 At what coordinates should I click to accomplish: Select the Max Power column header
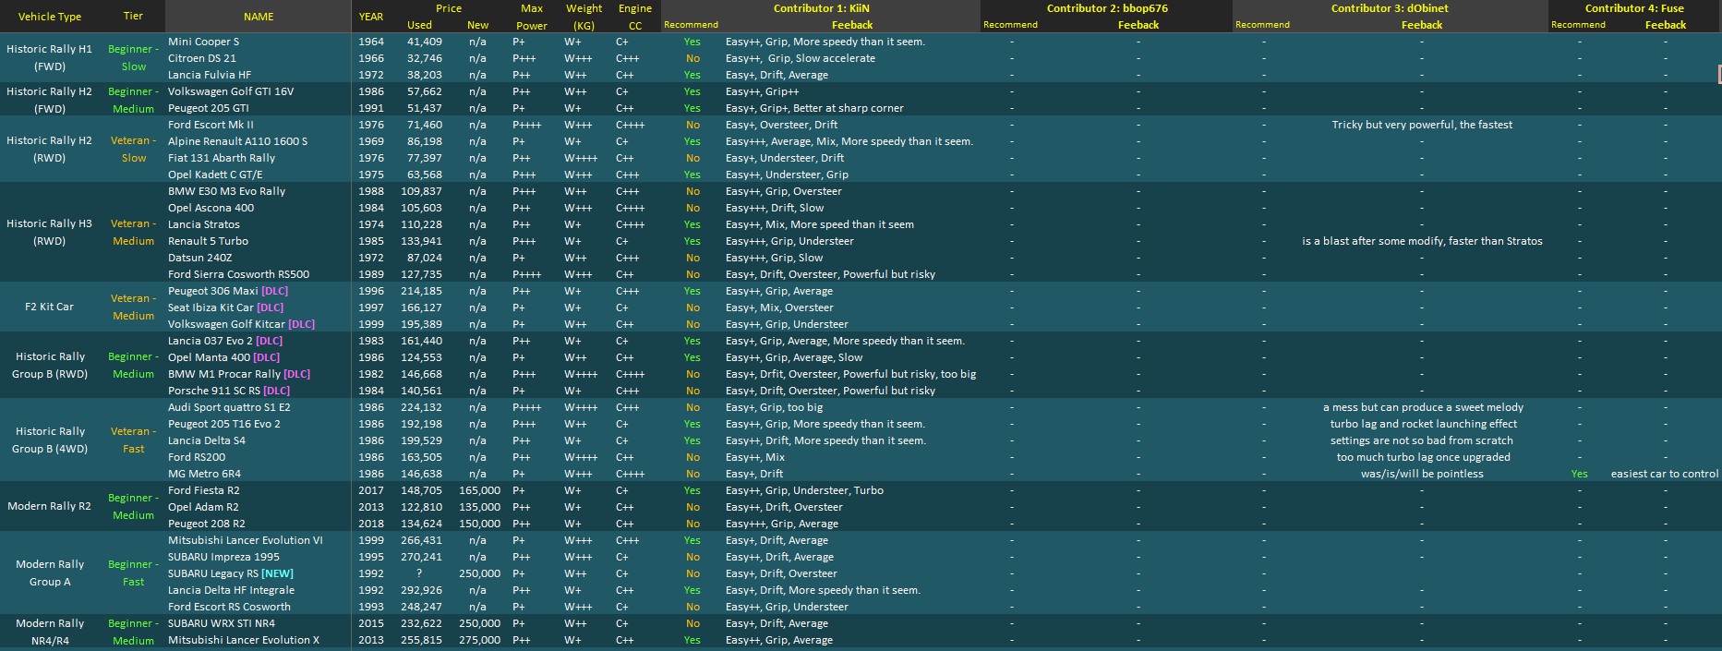[532, 17]
